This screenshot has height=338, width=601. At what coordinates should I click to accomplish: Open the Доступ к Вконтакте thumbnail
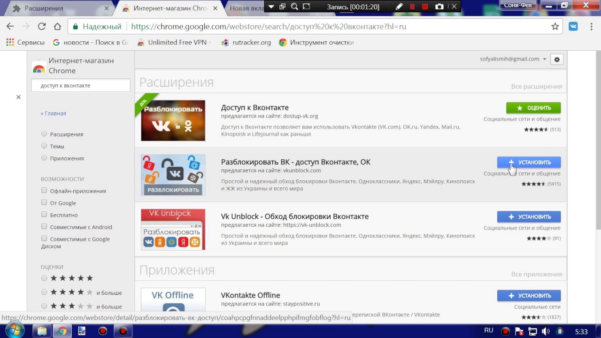[173, 121]
